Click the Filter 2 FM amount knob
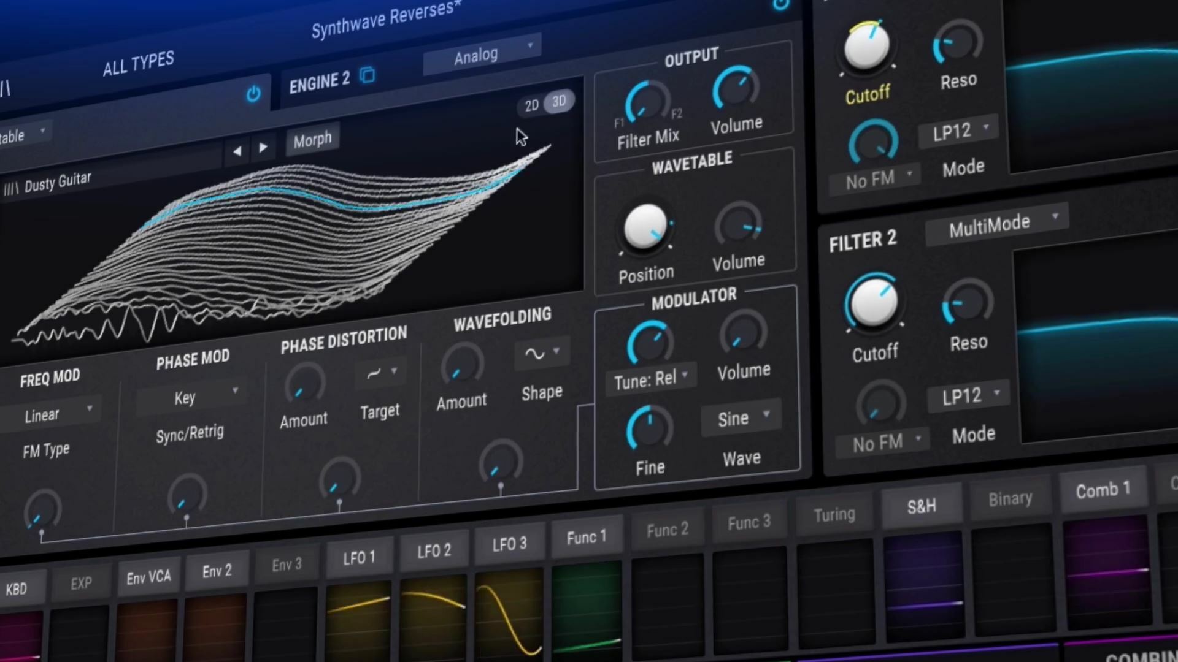 tap(881, 405)
